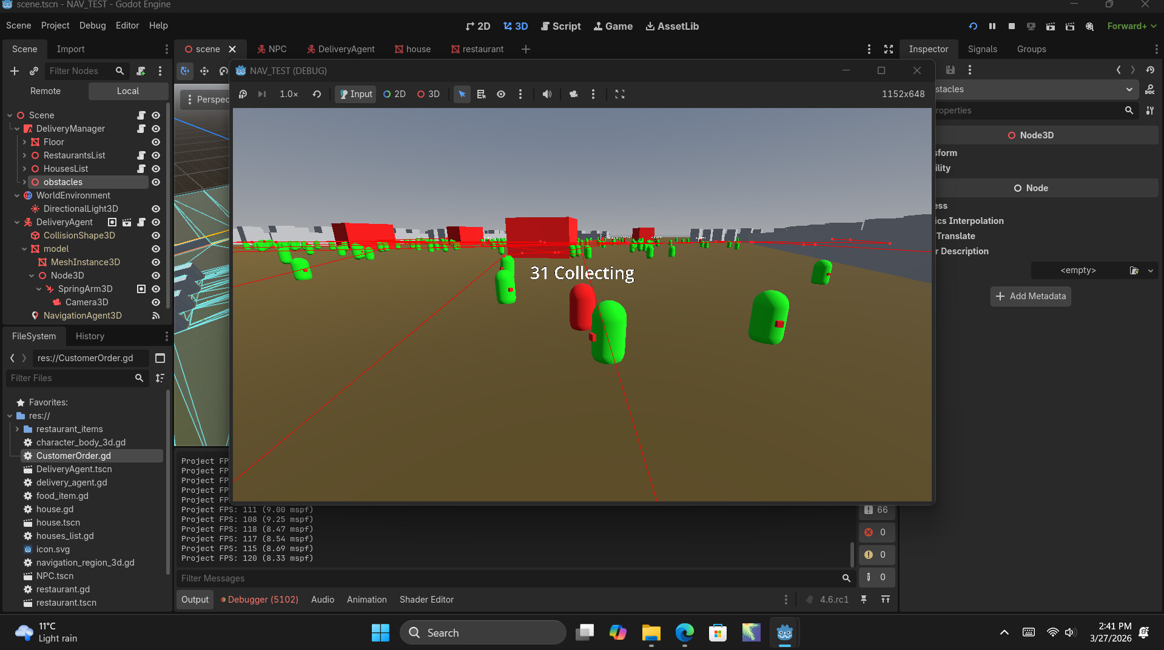1164x650 pixels.
Task: Hide the Floor node
Action: 156,142
